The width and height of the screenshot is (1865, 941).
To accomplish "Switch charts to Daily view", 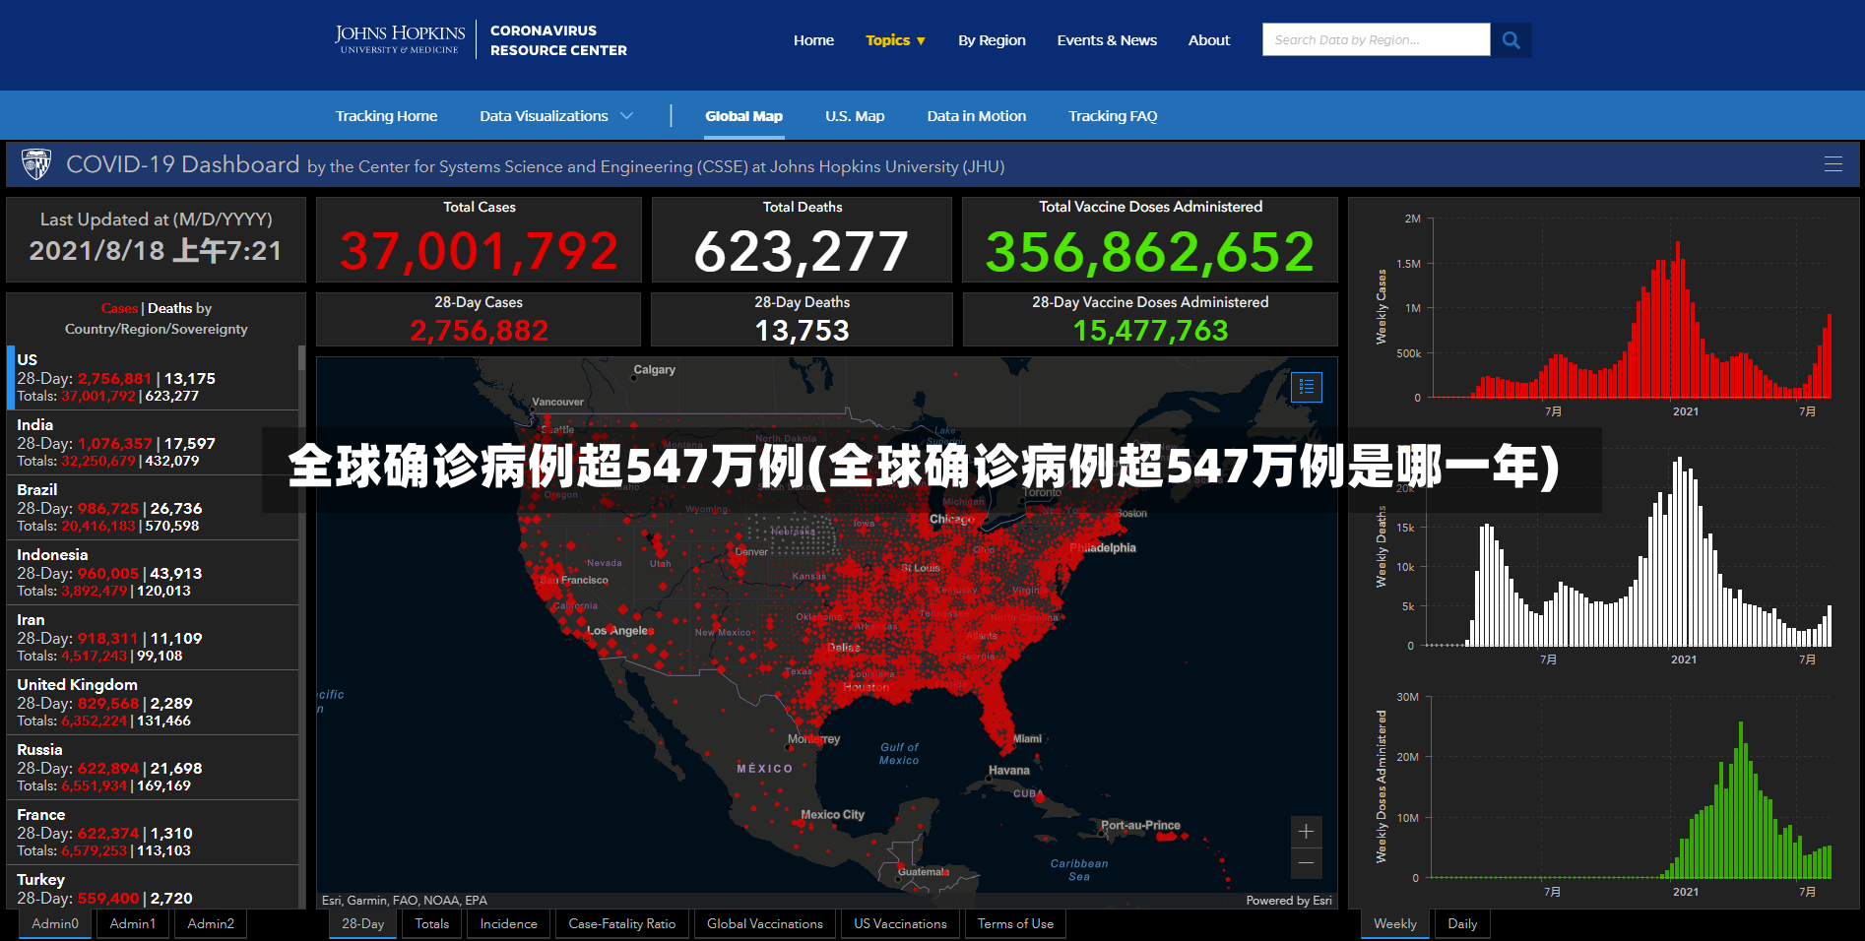I will [1462, 923].
